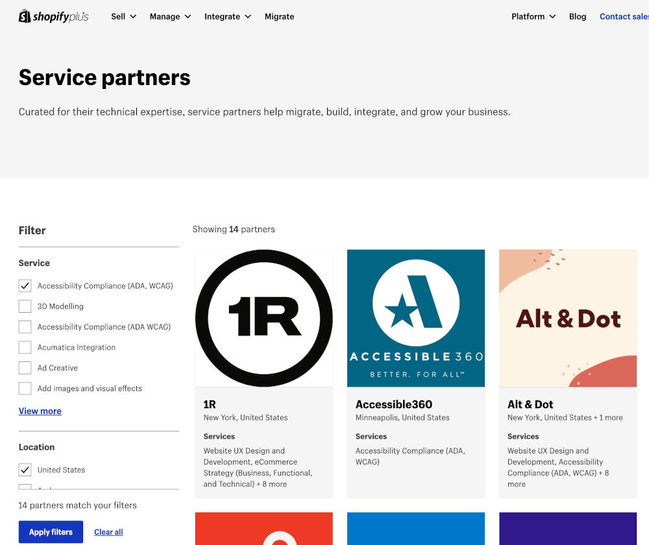Click the Location filter heading
Image resolution: width=649 pixels, height=545 pixels.
click(36, 447)
